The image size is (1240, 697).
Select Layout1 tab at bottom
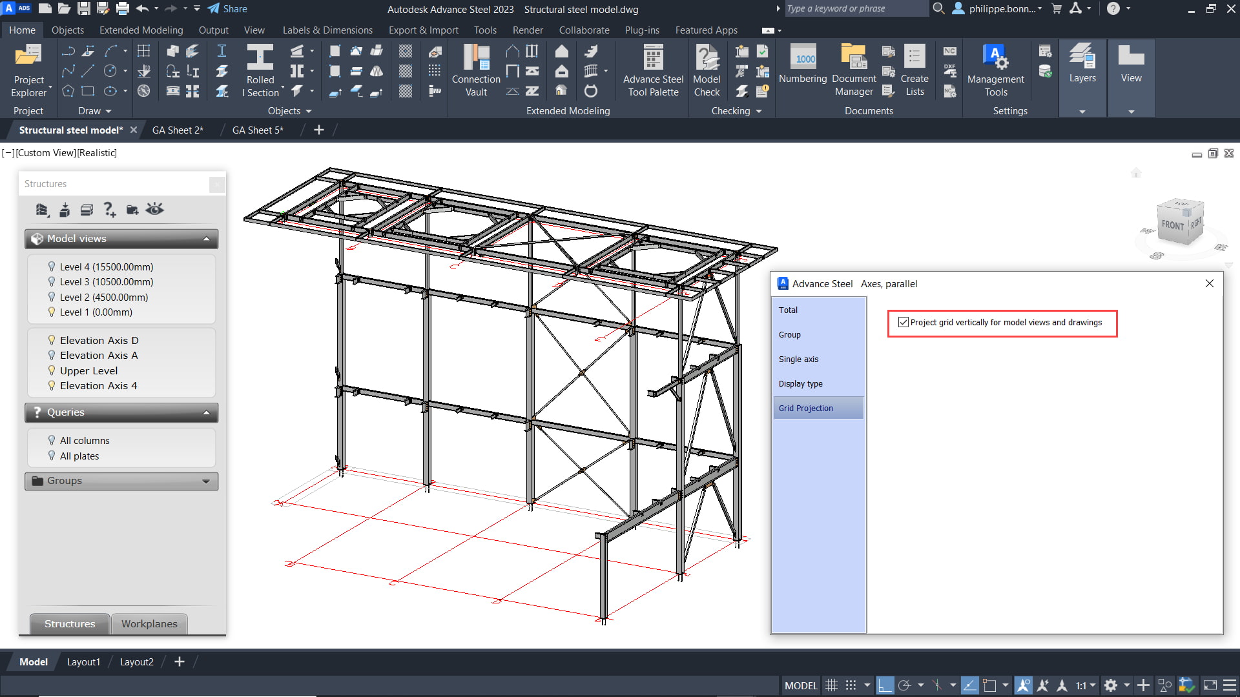[x=83, y=662]
